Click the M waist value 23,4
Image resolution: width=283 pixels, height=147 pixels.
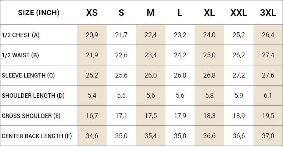tap(151, 55)
